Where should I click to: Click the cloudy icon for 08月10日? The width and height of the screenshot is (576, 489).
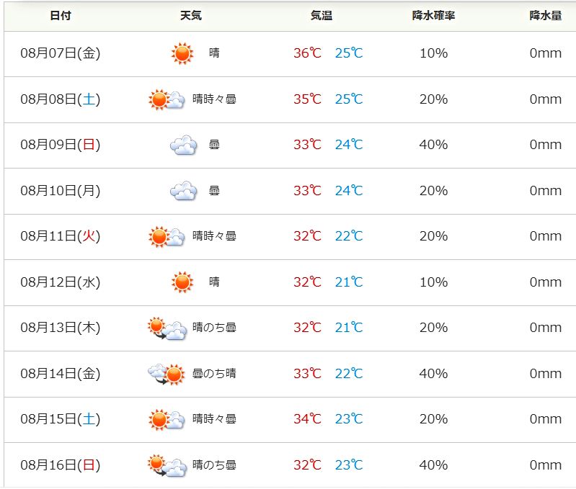(x=183, y=191)
